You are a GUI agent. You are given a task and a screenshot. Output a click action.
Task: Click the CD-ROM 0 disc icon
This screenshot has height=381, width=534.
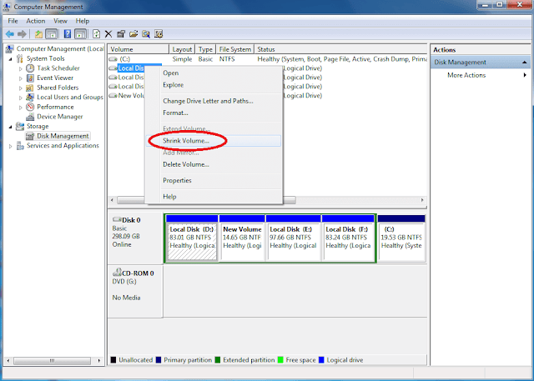pos(117,272)
